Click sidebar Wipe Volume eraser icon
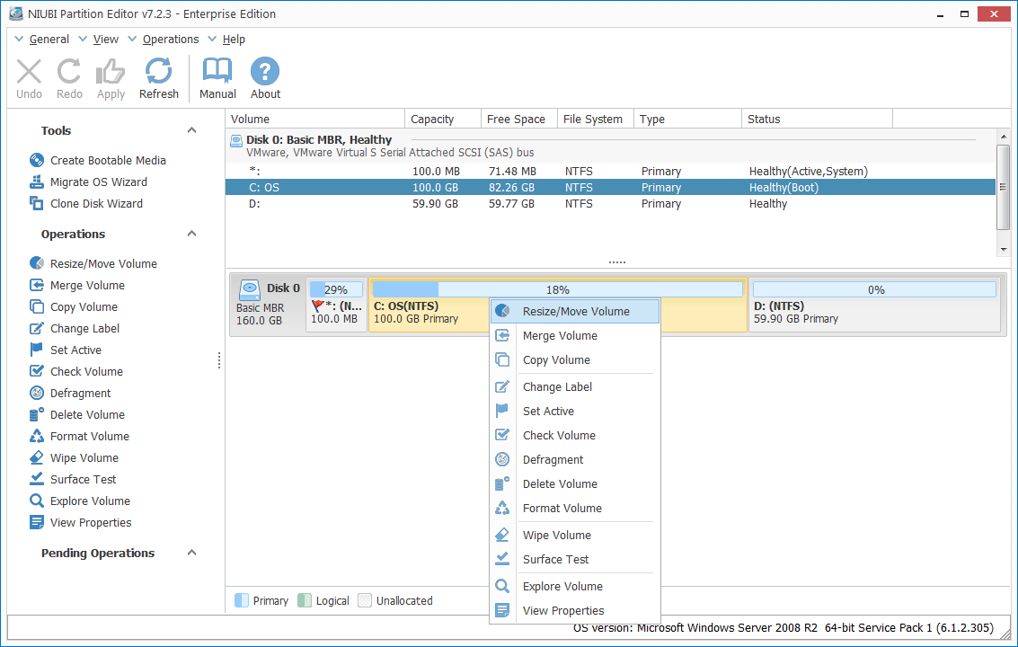The image size is (1018, 647). point(37,457)
